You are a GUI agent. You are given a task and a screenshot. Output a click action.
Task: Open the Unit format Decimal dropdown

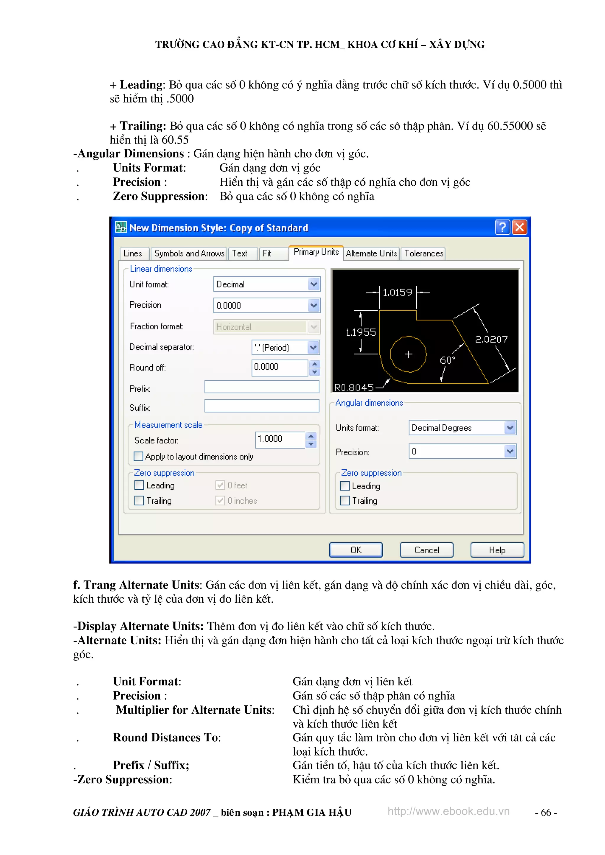pyautogui.click(x=314, y=284)
